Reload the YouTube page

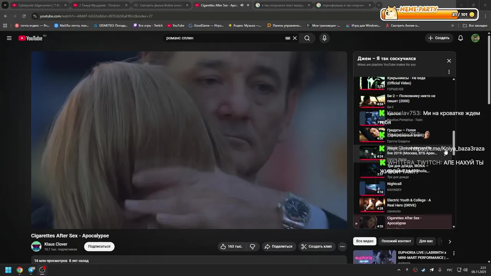coord(24,16)
